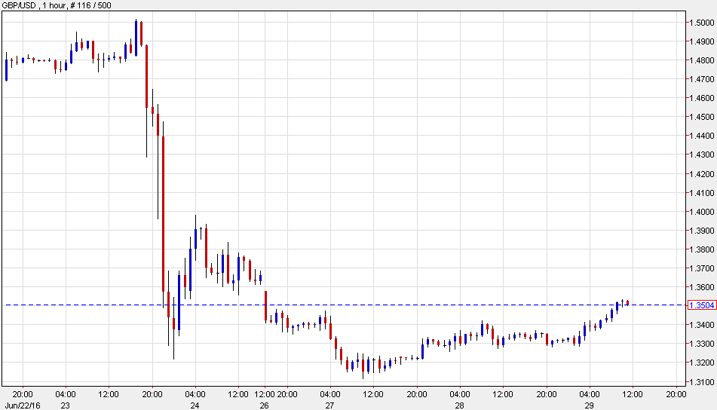
Task: Click the GBP/USD 1 hour chart title
Action: tap(57, 5)
